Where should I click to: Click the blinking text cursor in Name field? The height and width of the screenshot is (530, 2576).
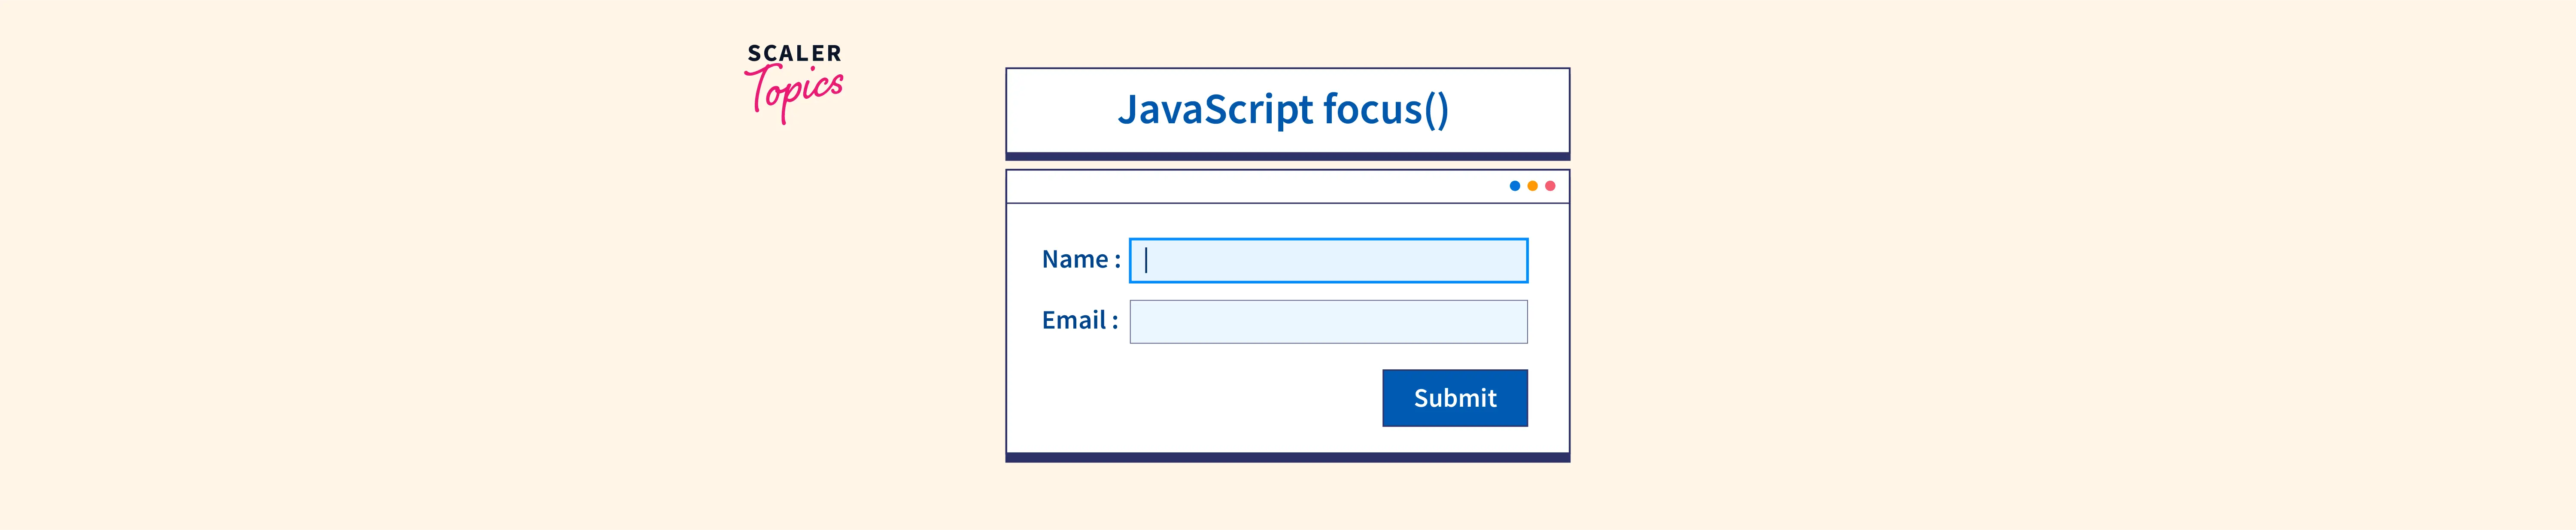[1146, 260]
